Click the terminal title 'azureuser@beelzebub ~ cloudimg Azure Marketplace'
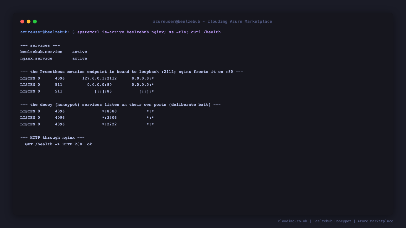The width and height of the screenshot is (406, 228). click(213, 22)
